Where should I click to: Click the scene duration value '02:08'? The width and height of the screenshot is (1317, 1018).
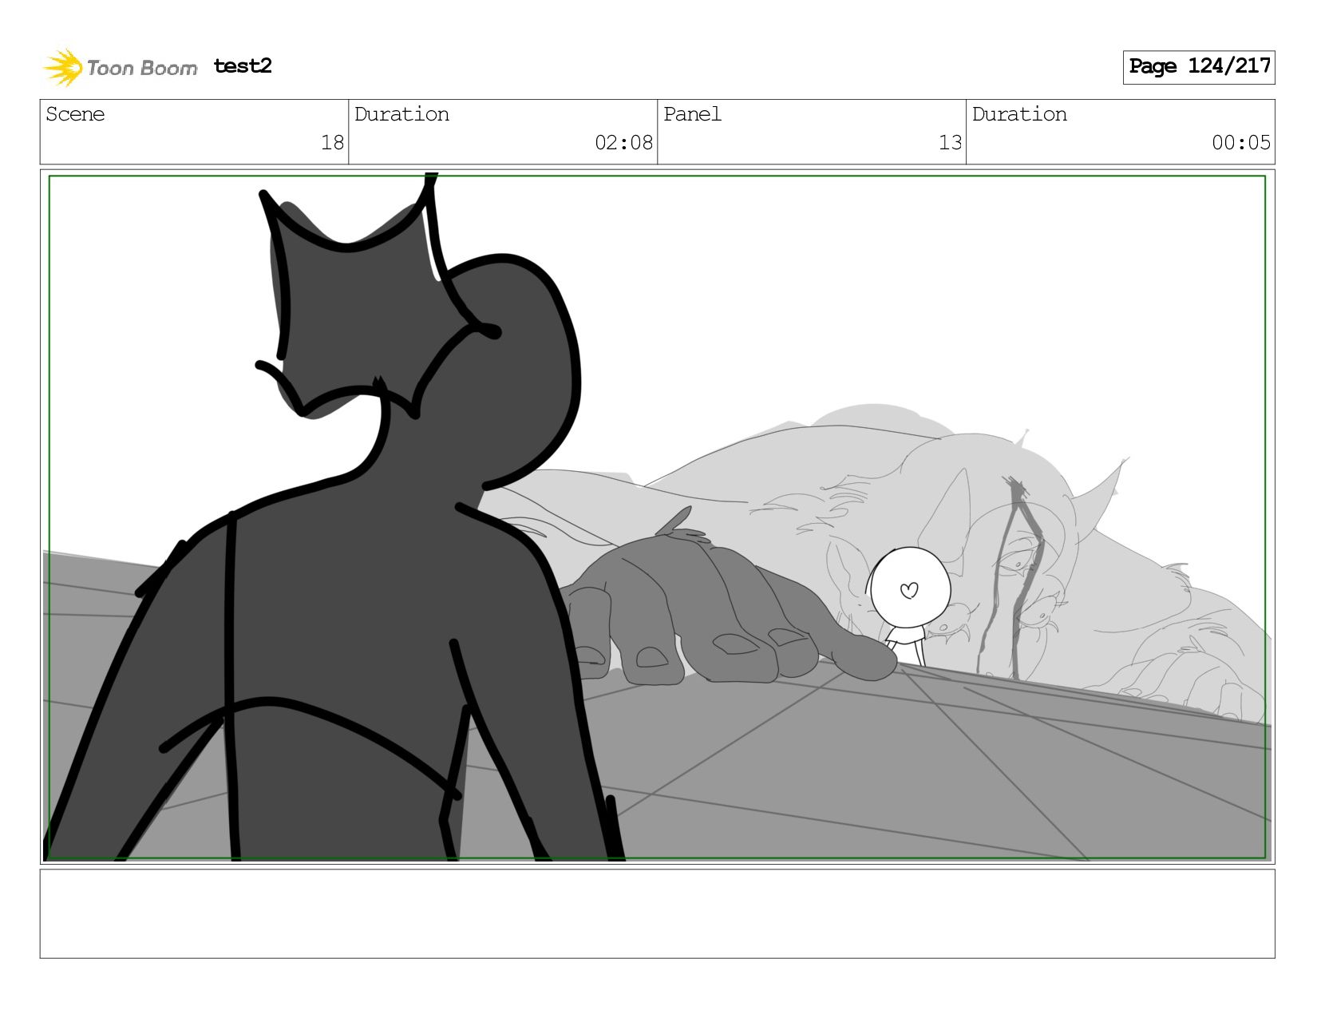click(x=623, y=143)
